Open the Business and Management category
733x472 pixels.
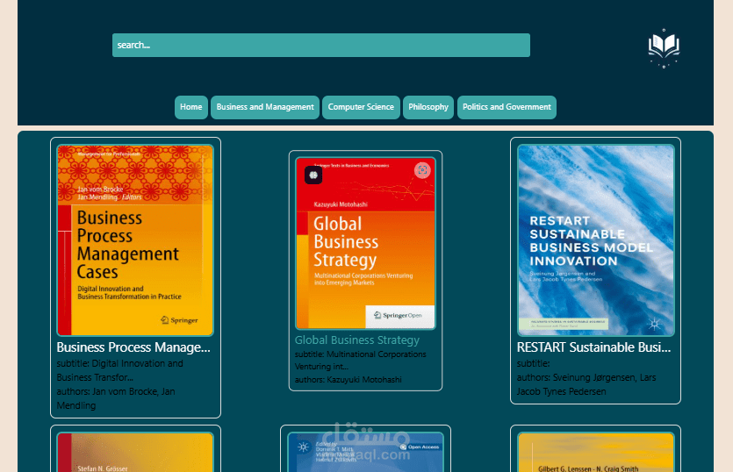265,107
